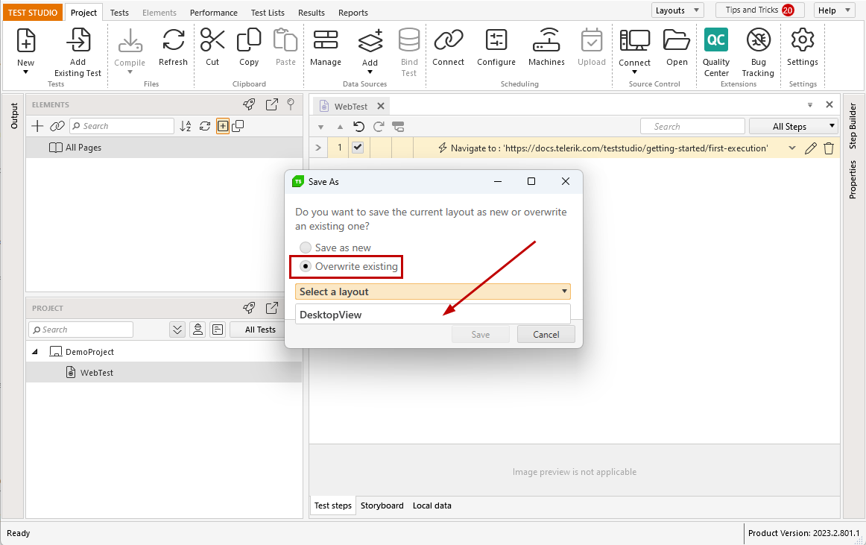Click the Project search field
This screenshot has width=866, height=545.
(x=80, y=330)
